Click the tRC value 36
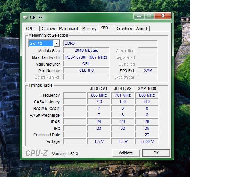 click(x=147, y=128)
